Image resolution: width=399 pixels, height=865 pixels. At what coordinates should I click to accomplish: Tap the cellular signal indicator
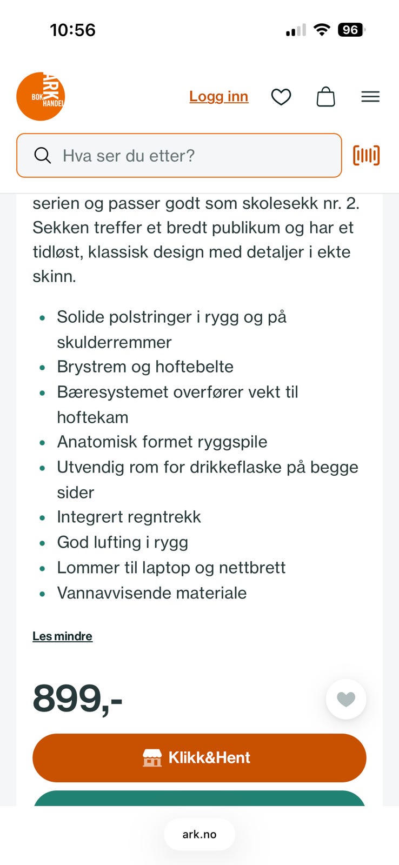[294, 30]
